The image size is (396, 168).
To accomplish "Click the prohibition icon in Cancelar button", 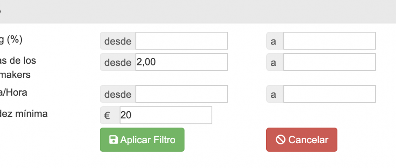I will point(281,139).
